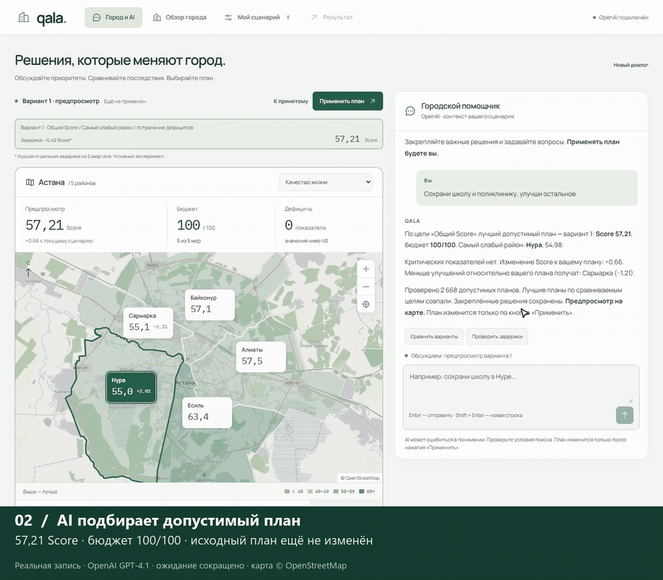The height and width of the screenshot is (580, 663).
Task: Click the OpenStreetMap attribution link
Action: pos(360,478)
